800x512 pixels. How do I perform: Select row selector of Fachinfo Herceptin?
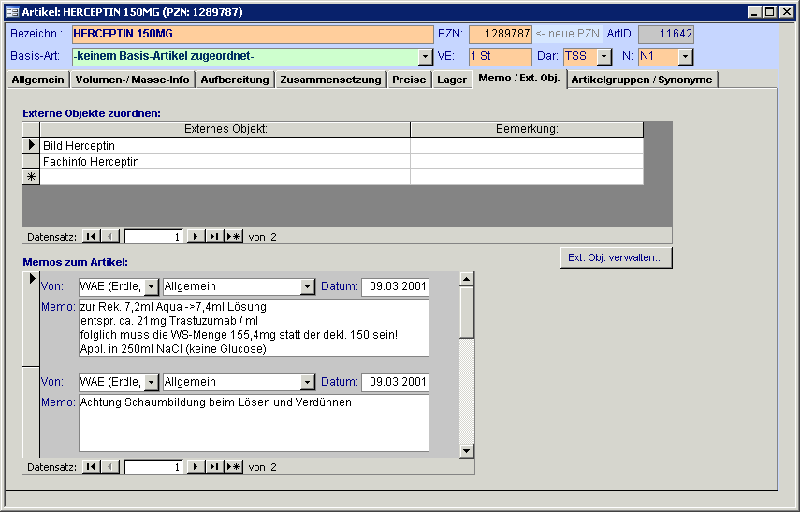31,161
